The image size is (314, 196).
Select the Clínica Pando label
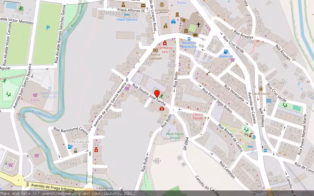tap(198, 116)
